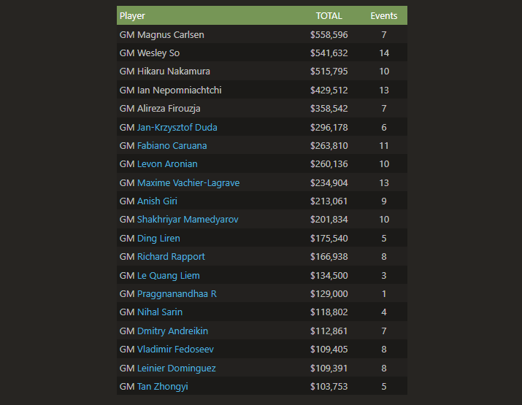Click the Praggnanandhaa R link

(177, 293)
